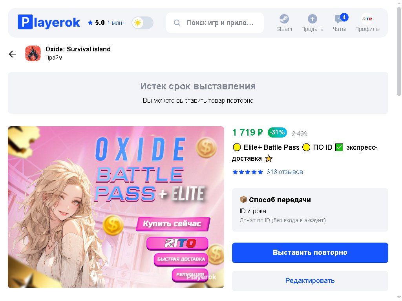Click the Playerok logo

[49, 22]
